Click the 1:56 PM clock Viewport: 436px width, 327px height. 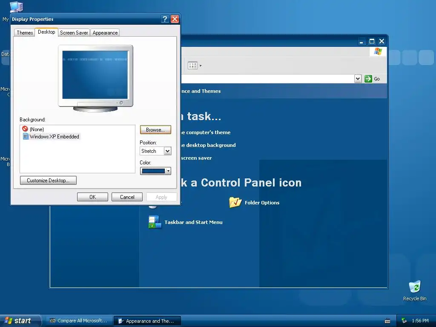[x=420, y=321]
